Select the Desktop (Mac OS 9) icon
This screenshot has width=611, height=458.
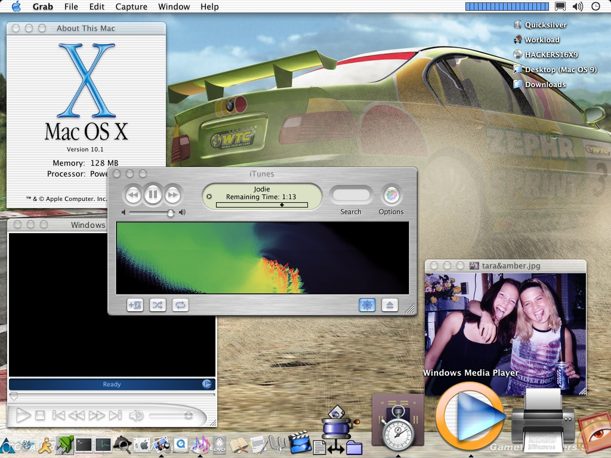556,69
